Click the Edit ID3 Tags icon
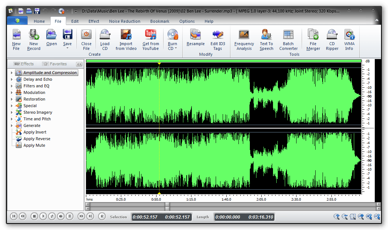 (x=218, y=35)
